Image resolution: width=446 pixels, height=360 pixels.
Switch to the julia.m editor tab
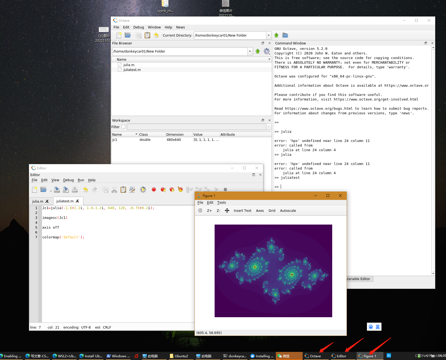click(37, 201)
